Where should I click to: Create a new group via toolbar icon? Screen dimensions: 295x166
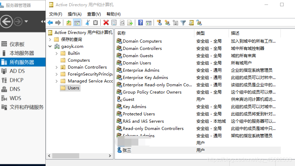(x=167, y=23)
